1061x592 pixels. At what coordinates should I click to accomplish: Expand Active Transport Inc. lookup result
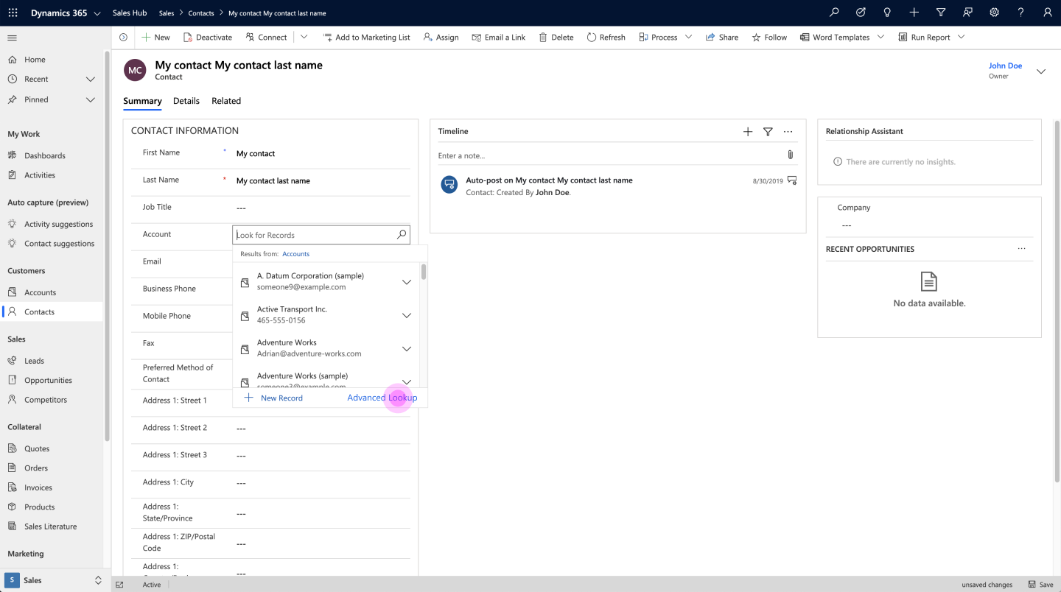tap(407, 315)
